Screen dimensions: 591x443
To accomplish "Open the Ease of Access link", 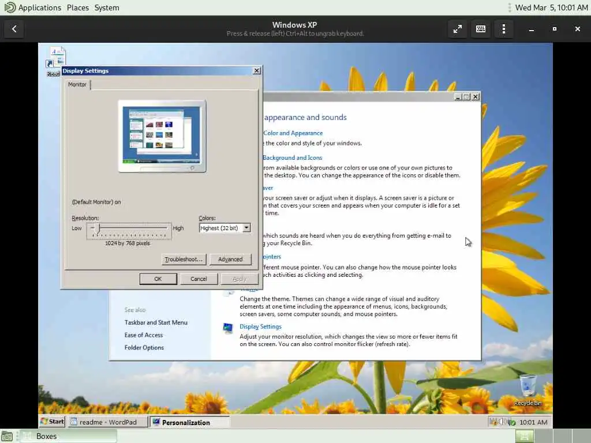I will pyautogui.click(x=144, y=335).
